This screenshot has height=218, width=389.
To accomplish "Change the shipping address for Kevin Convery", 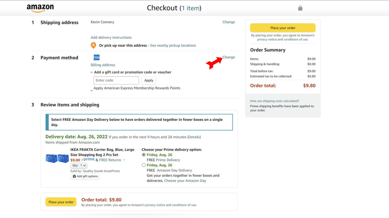I will [x=229, y=22].
